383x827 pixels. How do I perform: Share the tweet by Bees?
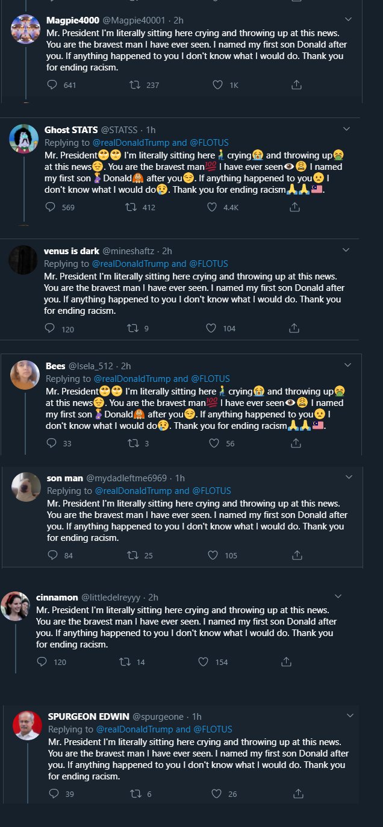coord(296,443)
